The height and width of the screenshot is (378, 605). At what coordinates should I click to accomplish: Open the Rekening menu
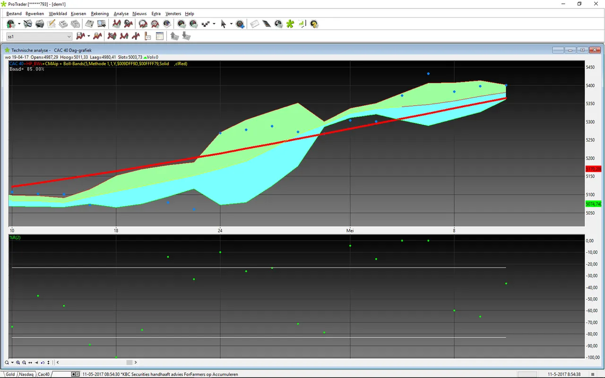coord(100,14)
